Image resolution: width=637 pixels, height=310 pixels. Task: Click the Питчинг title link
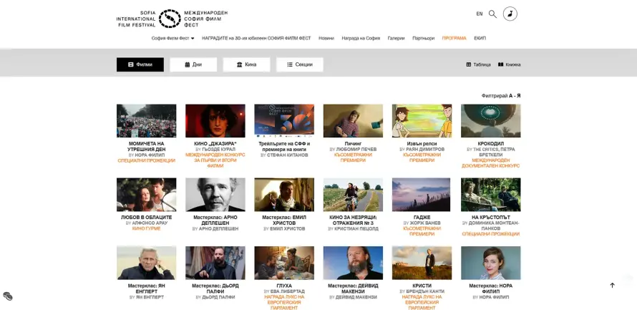pyautogui.click(x=353, y=144)
